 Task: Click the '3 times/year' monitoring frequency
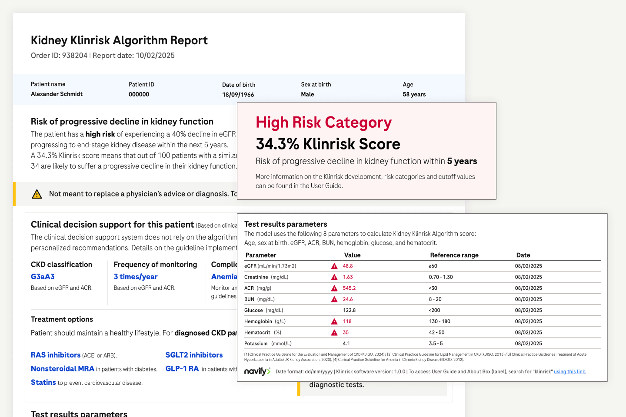click(136, 277)
